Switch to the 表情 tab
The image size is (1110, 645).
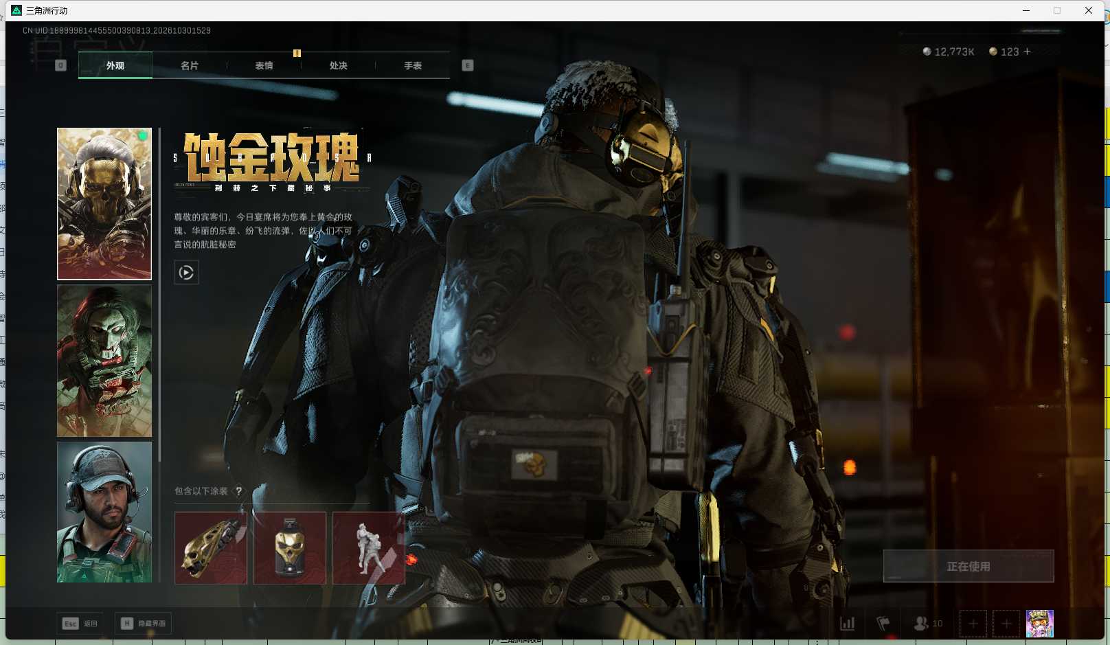point(264,65)
